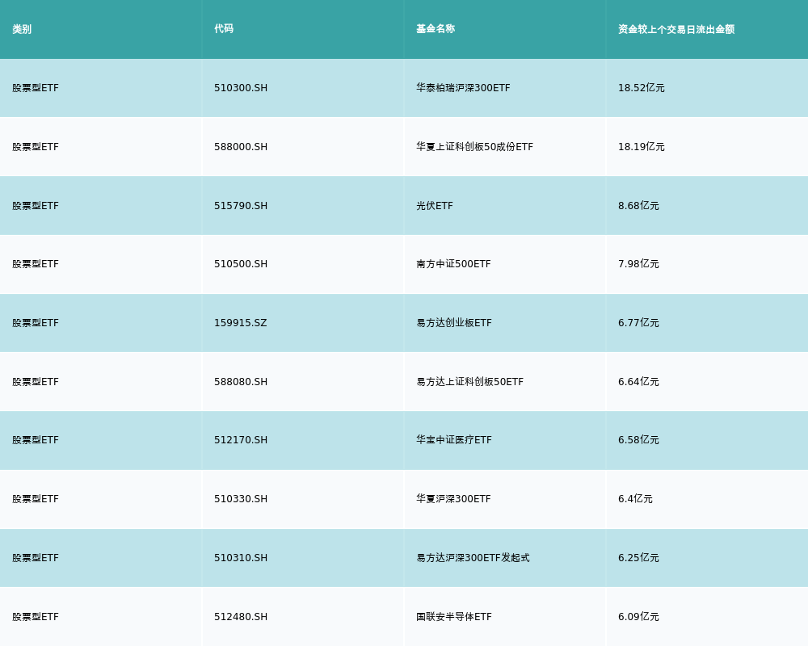Click the 类别 column header
The width and height of the screenshot is (808, 646).
pyautogui.click(x=22, y=29)
